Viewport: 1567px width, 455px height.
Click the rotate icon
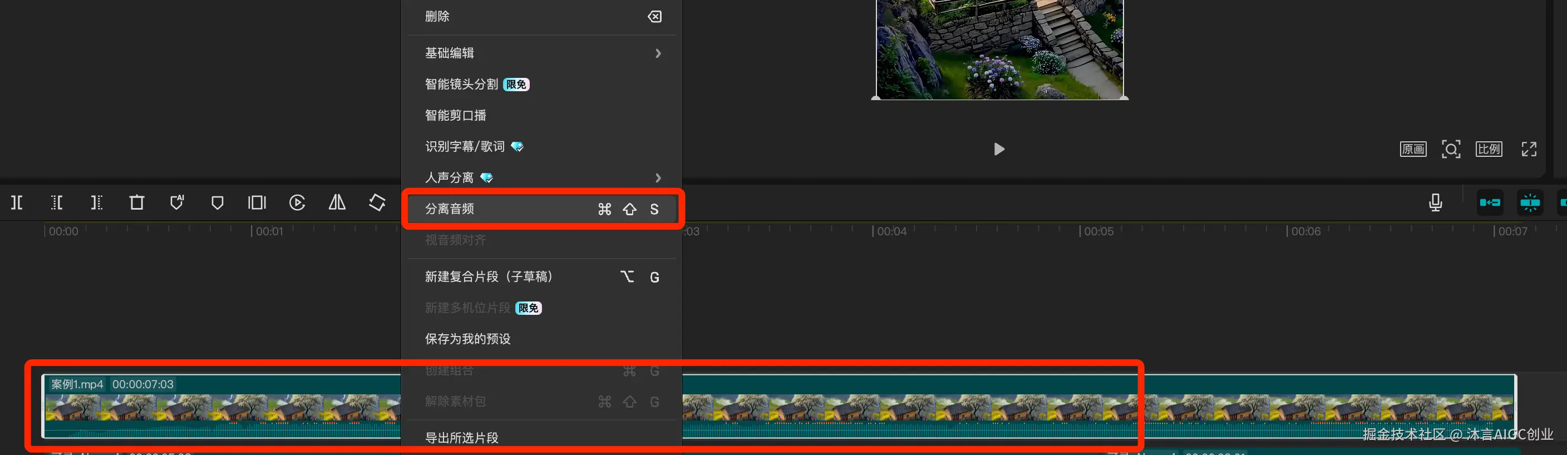(377, 202)
